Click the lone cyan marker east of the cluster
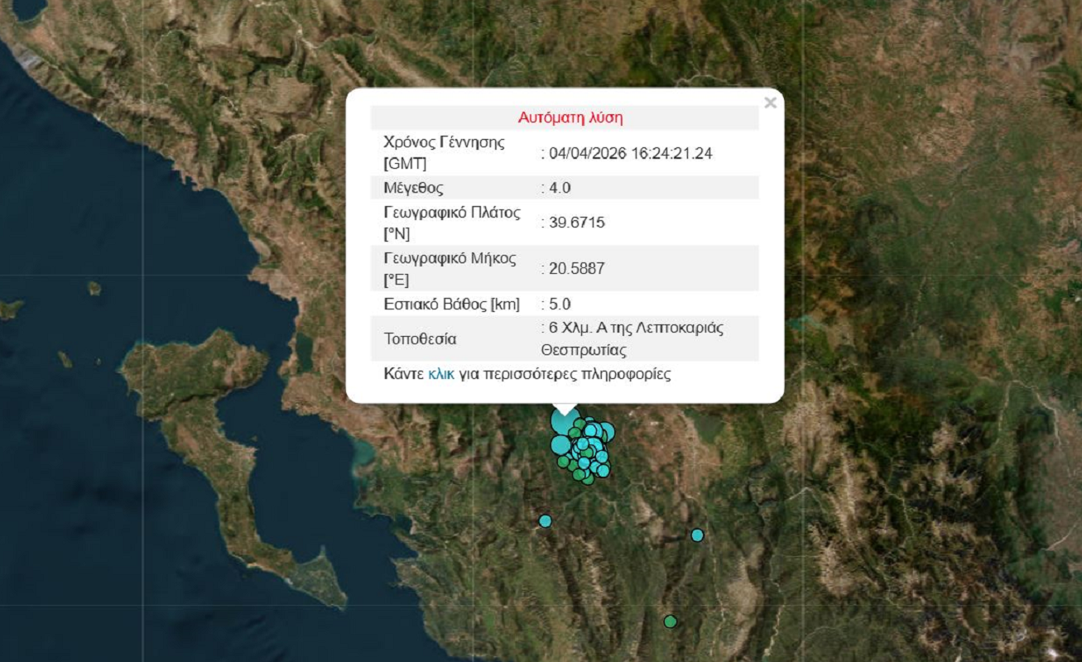The image size is (1082, 662). click(x=696, y=535)
